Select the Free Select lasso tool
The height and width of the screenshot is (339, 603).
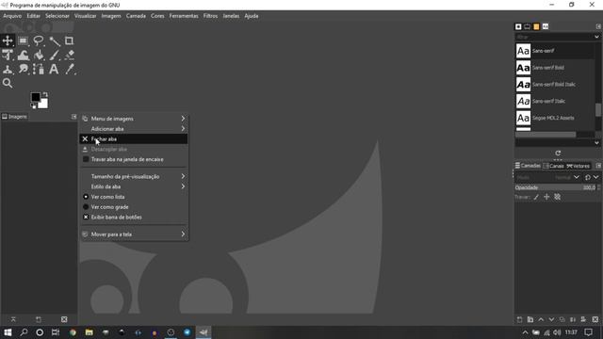click(x=39, y=40)
